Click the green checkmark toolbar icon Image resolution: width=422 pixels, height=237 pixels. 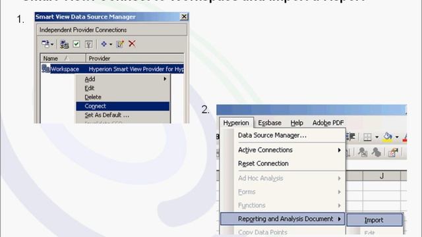[76, 44]
